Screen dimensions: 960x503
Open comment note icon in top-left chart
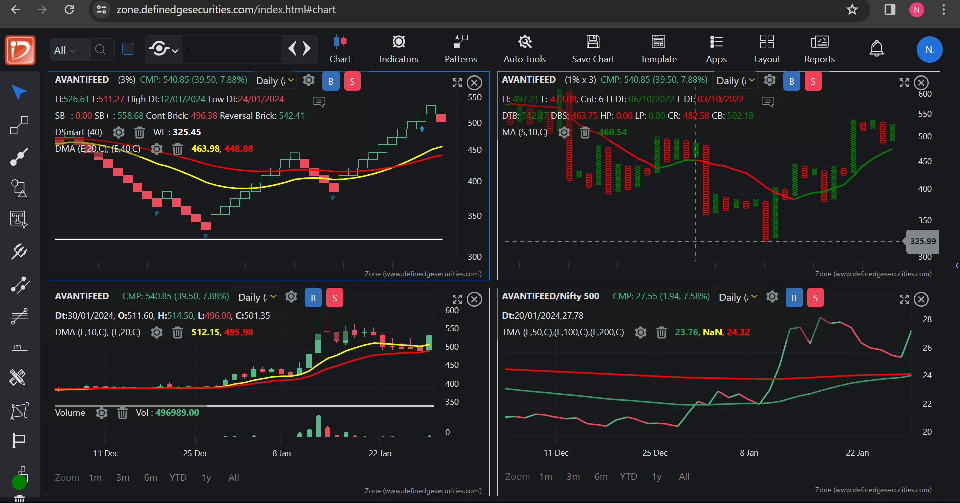point(319,102)
